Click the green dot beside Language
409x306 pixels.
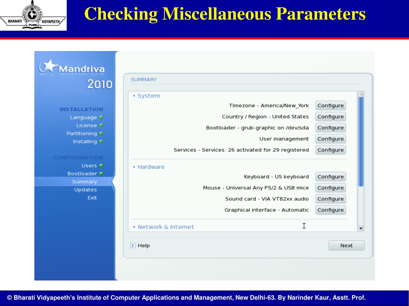coord(101,118)
